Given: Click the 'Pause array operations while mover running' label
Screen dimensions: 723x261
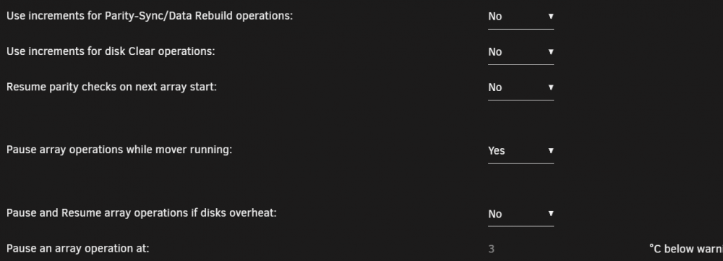Looking at the screenshot, I should [119, 150].
